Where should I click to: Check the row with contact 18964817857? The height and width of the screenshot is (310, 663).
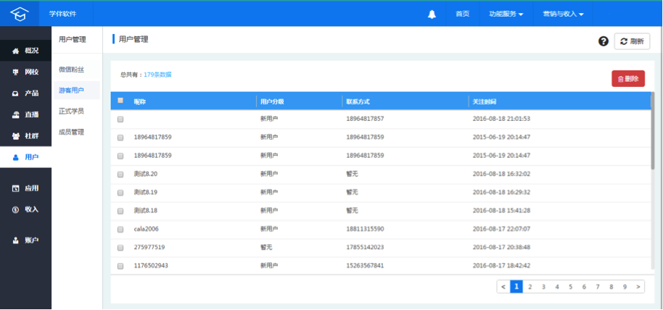[120, 120]
